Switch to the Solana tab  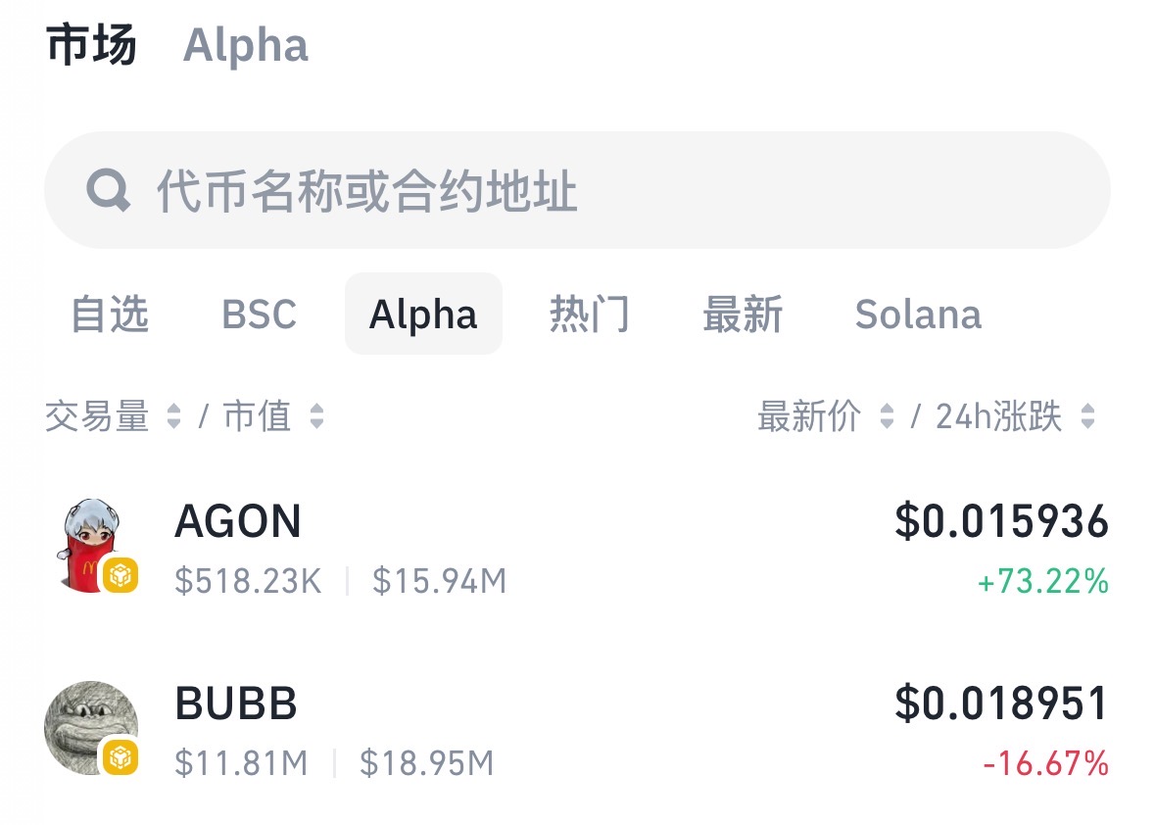tap(918, 314)
